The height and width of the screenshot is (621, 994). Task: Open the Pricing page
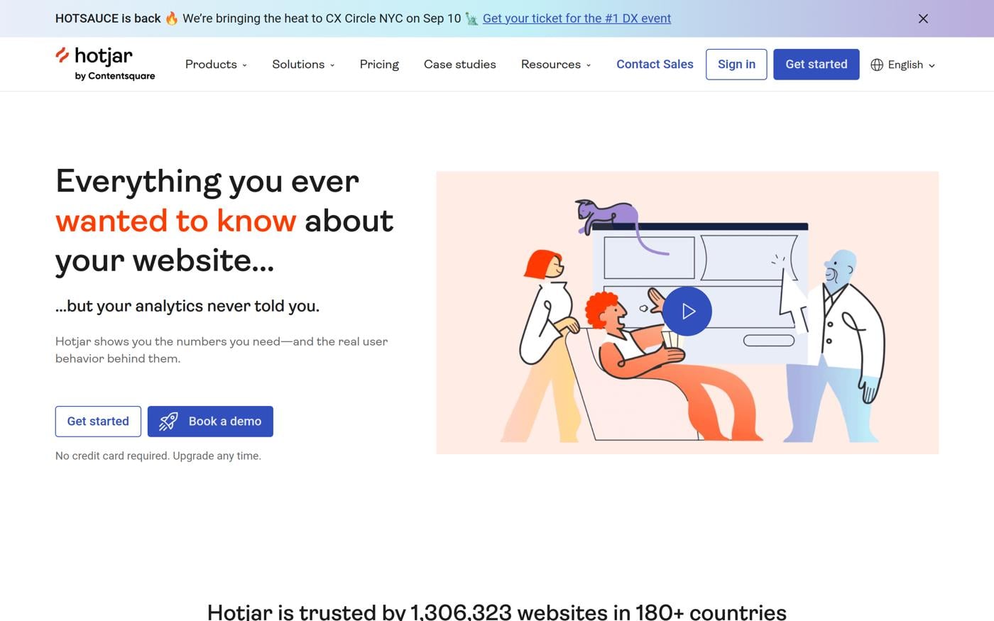pos(379,64)
